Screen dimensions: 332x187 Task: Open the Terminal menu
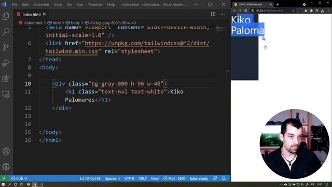95,5
